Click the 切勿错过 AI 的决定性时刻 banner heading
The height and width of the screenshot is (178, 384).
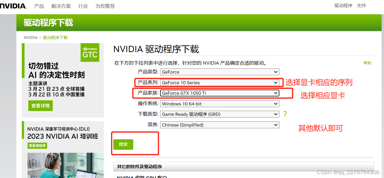[x=56, y=70]
